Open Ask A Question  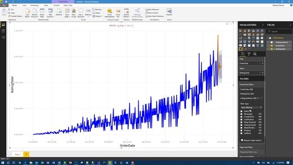(81, 13)
